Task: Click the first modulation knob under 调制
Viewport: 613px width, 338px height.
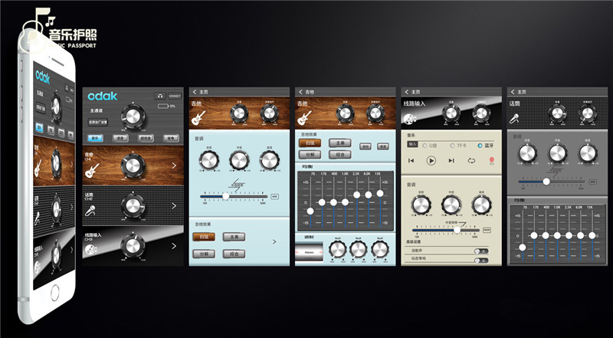Action: click(337, 249)
